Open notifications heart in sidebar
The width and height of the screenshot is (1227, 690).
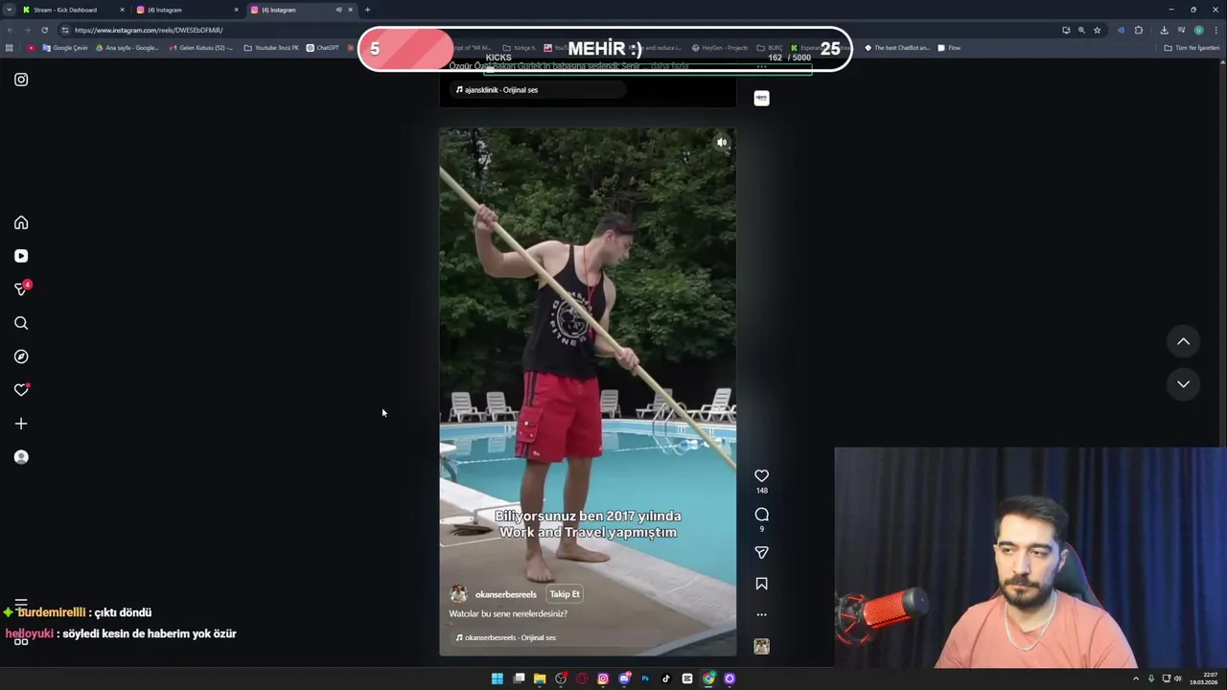pyautogui.click(x=21, y=390)
